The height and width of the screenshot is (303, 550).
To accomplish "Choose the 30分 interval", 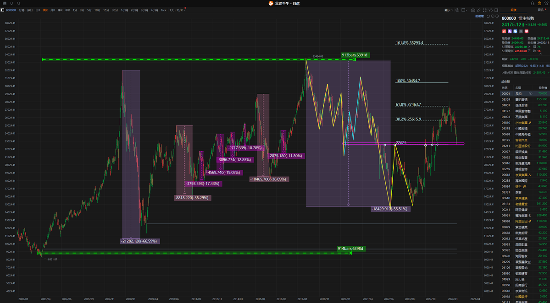I will coord(115,10).
